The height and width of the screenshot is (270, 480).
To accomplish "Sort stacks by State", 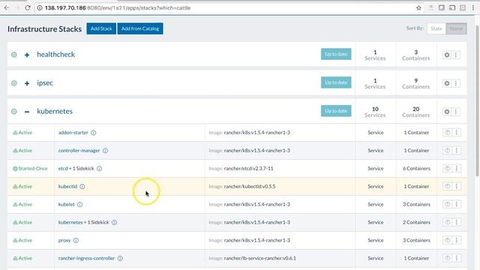I will point(436,28).
